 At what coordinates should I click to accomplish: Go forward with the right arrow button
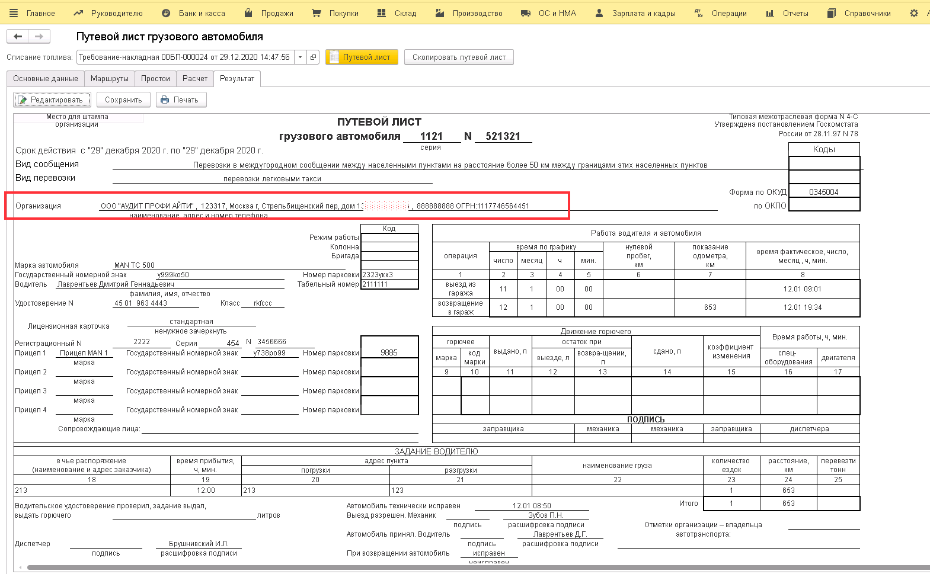39,37
